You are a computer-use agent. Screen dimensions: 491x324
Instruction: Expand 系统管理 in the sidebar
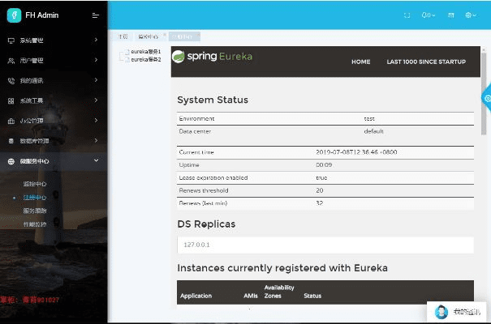(x=32, y=40)
